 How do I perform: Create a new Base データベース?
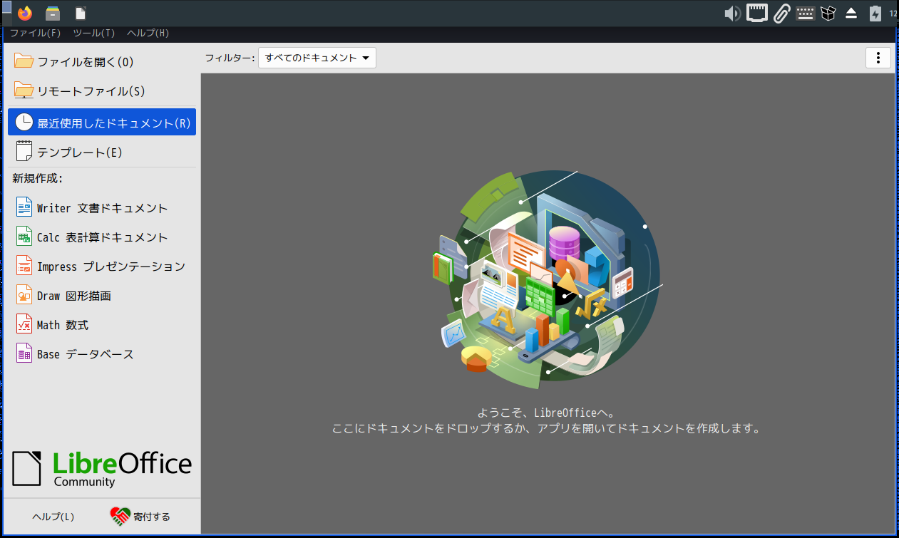coord(102,354)
